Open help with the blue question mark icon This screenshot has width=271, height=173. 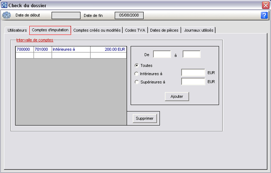click(264, 15)
